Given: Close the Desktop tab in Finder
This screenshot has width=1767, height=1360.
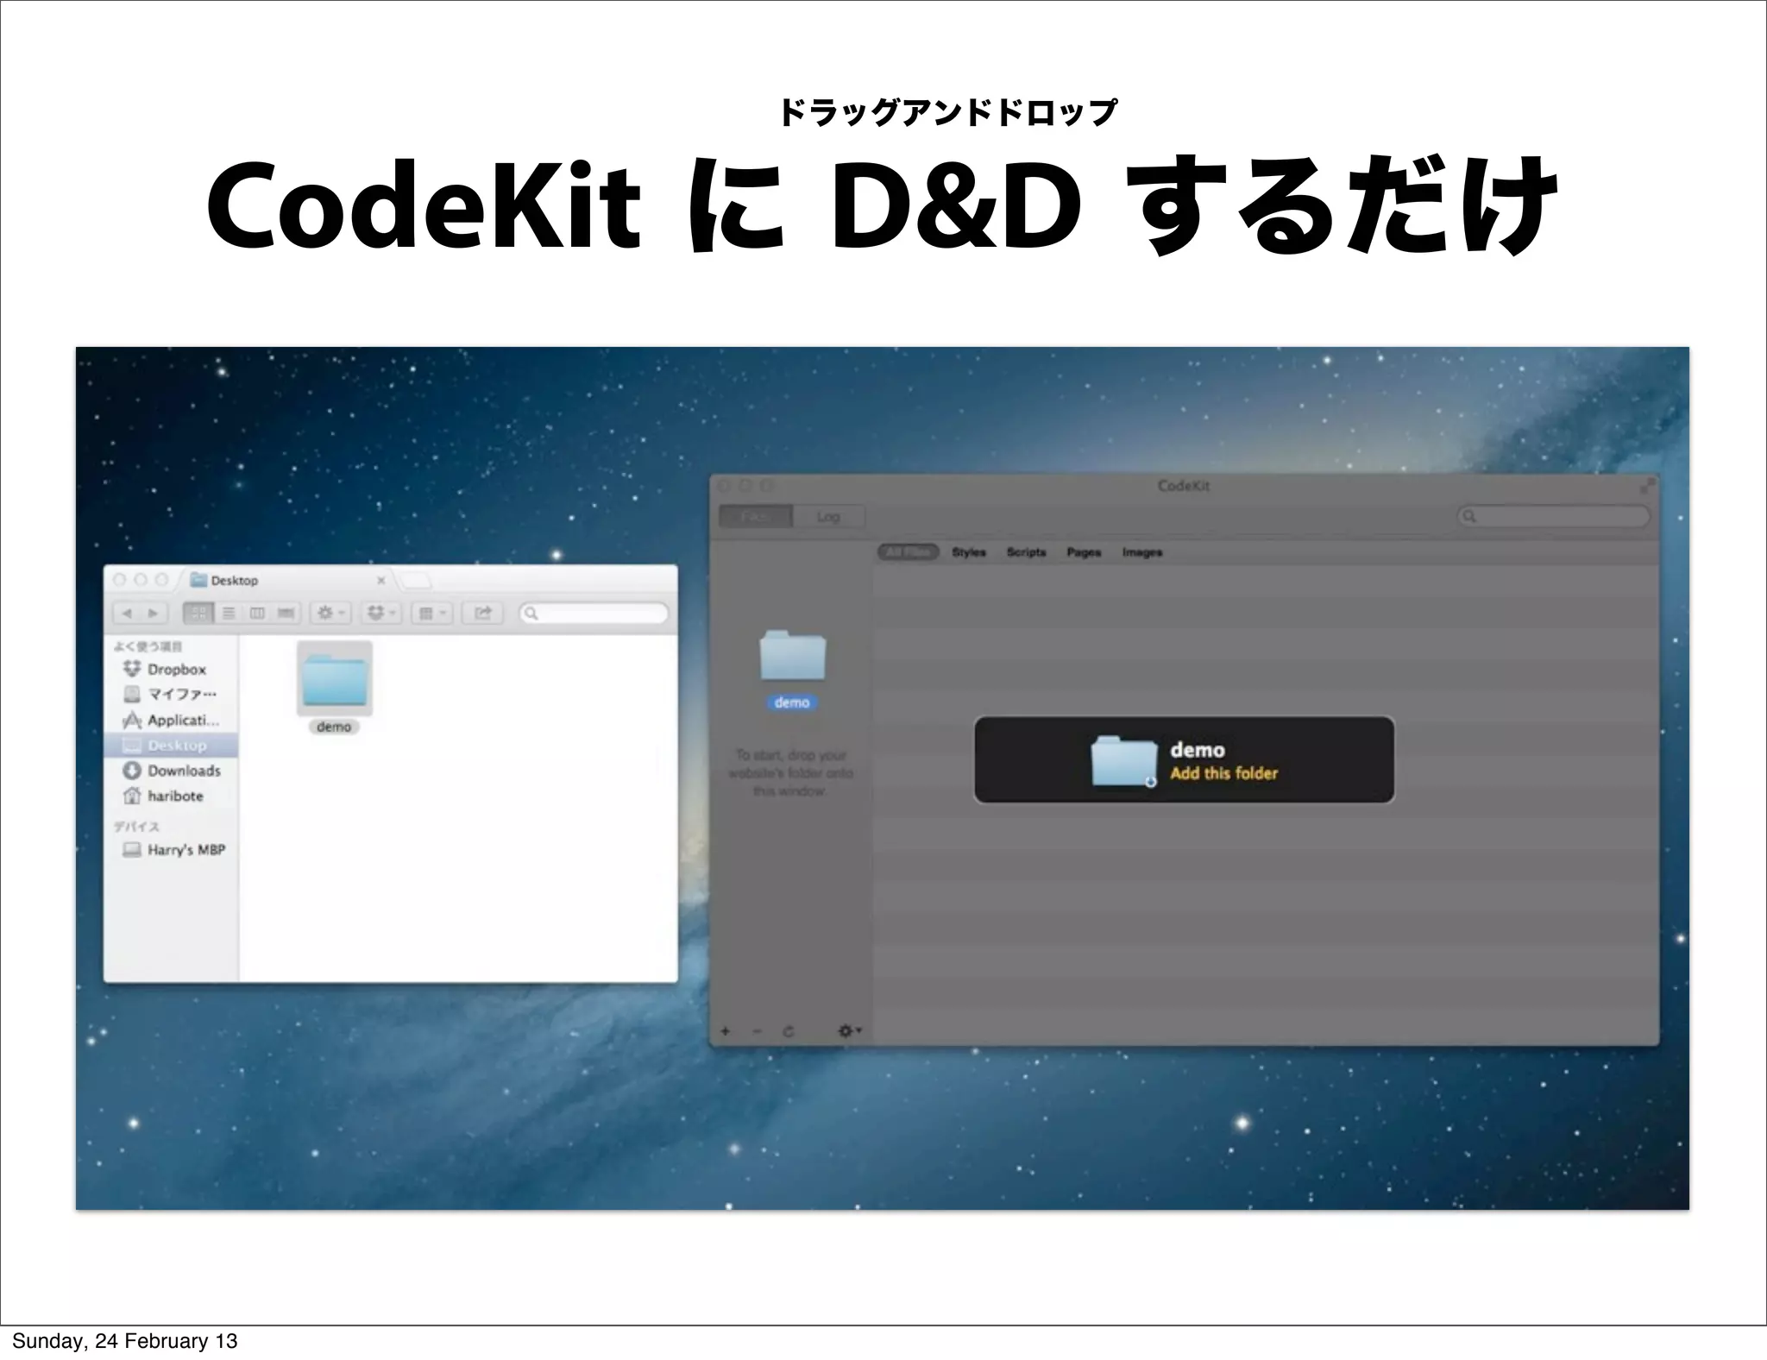Looking at the screenshot, I should click(381, 581).
